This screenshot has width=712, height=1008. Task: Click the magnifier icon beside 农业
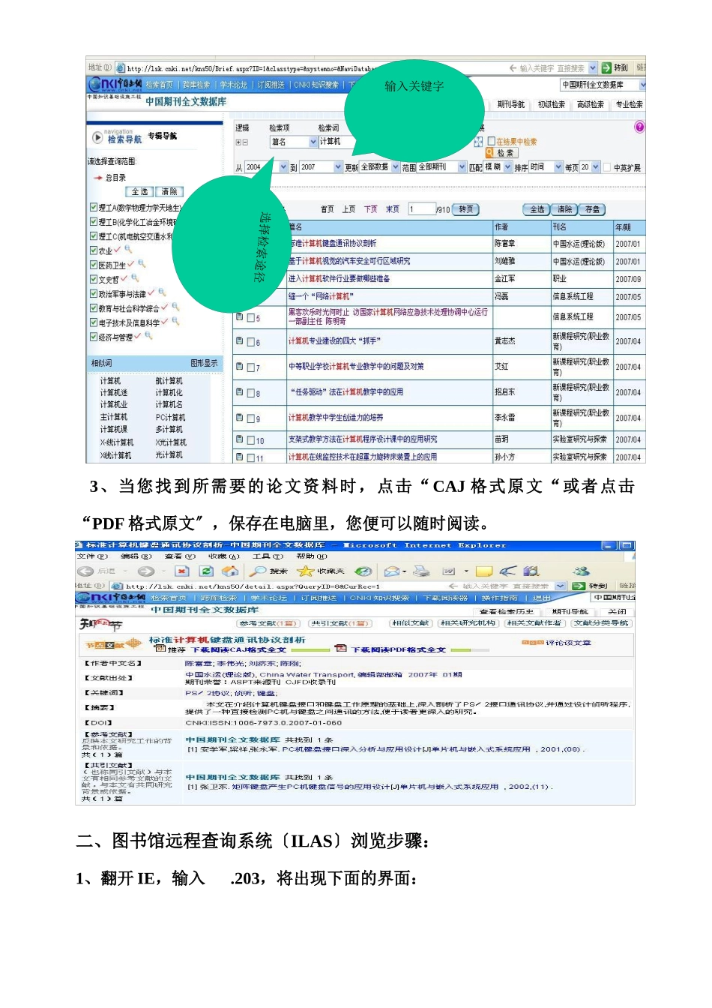128,250
